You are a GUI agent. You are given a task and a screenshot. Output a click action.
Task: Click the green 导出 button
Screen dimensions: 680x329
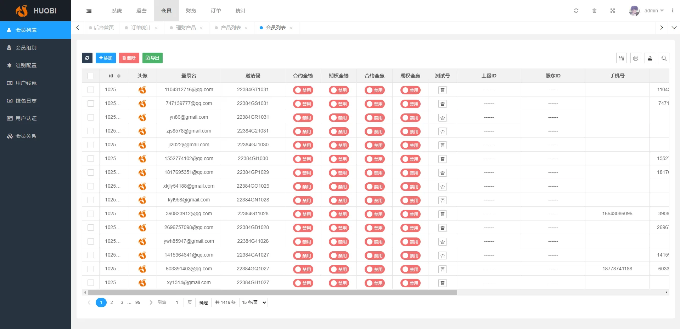coord(152,58)
